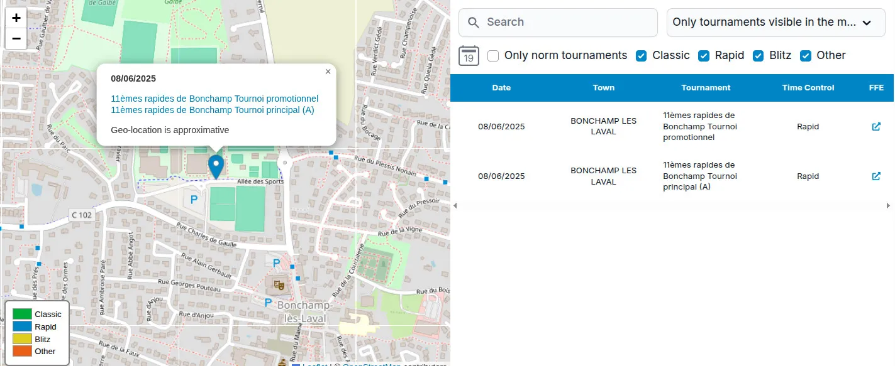Zoom in on the map

tap(16, 18)
